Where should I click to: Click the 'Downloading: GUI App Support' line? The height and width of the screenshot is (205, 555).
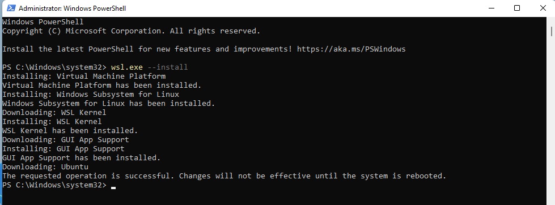click(66, 140)
